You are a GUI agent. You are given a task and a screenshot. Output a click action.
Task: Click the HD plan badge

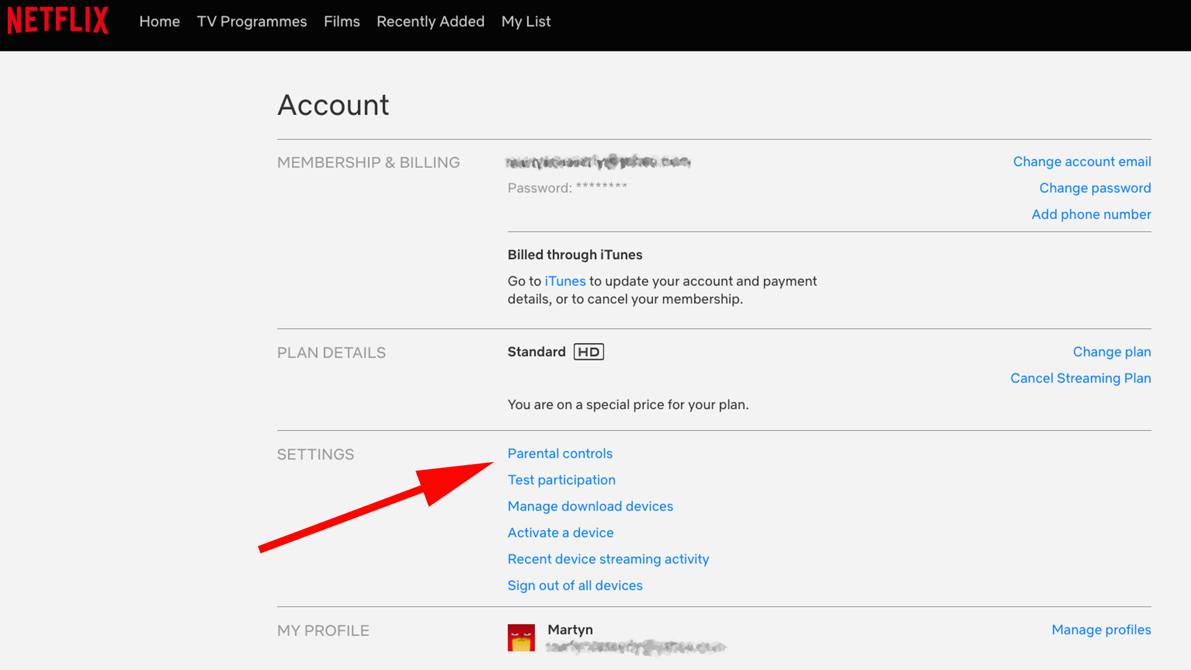point(588,352)
